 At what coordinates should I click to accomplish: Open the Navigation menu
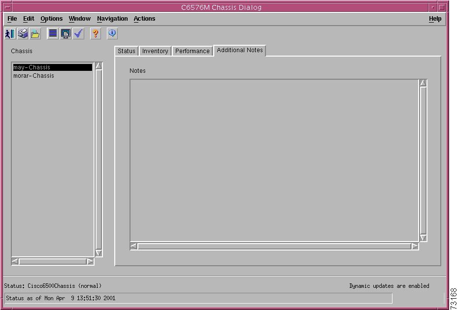tap(112, 19)
